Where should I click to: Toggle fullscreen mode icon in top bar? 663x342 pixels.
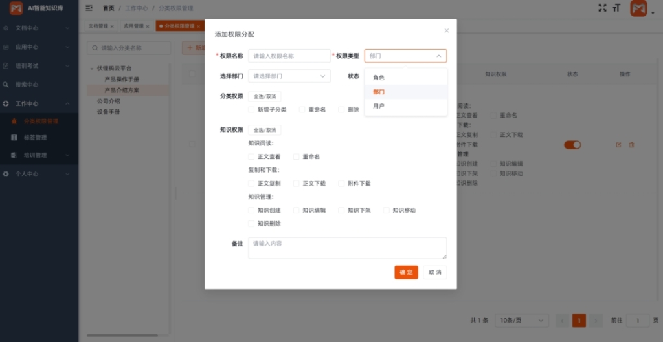(602, 8)
